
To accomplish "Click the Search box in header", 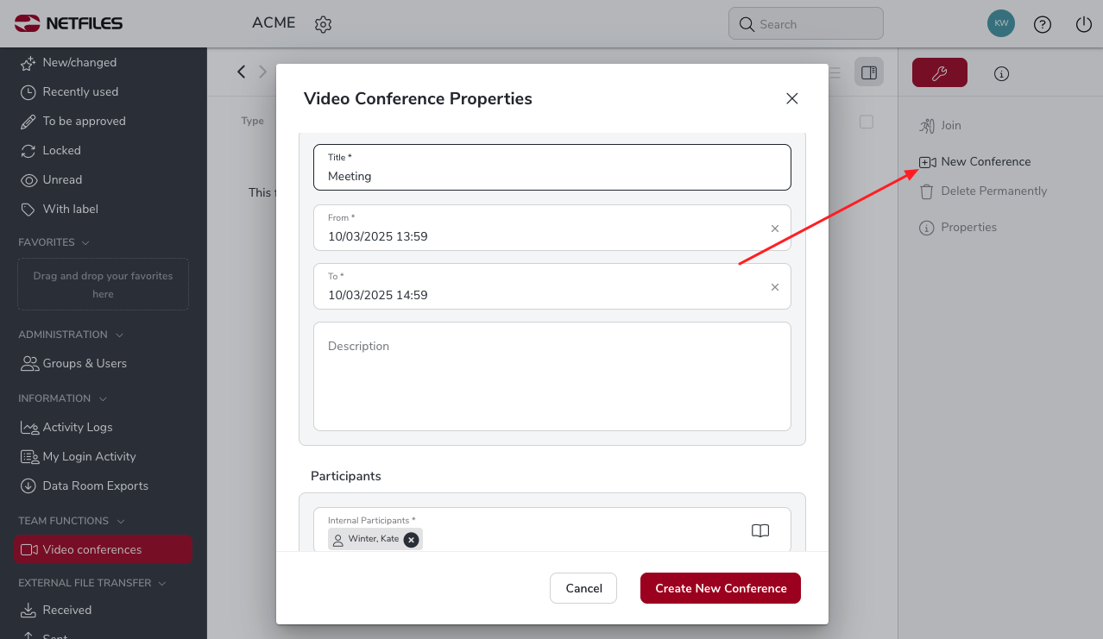I will (x=806, y=24).
